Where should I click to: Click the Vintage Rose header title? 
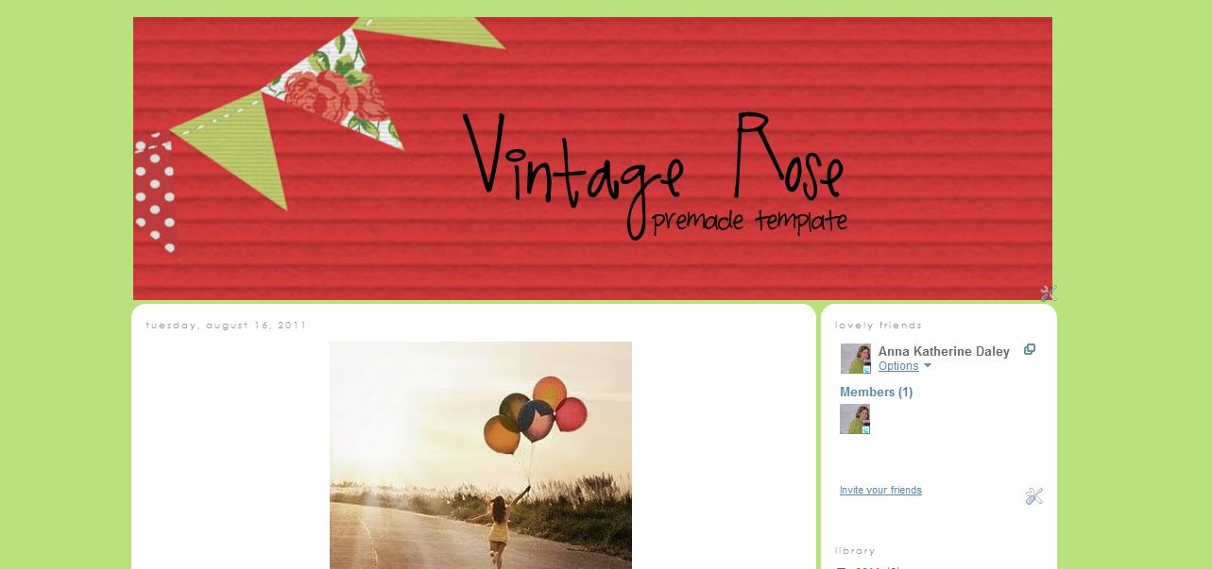653,162
